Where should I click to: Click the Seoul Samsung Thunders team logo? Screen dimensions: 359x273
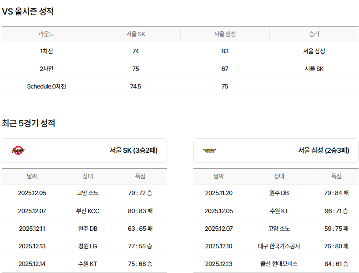point(209,151)
